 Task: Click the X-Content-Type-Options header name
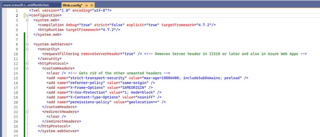coord(94,97)
